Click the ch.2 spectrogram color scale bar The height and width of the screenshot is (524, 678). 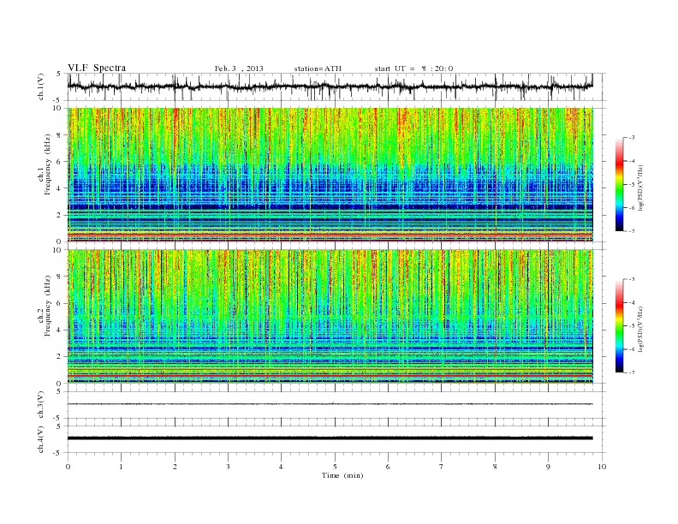[x=620, y=325]
